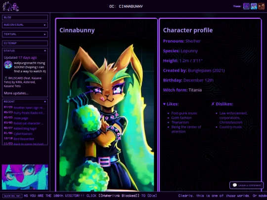Open the TEXTUAL menu
Screen dimensions: 267x200
(25, 34)
